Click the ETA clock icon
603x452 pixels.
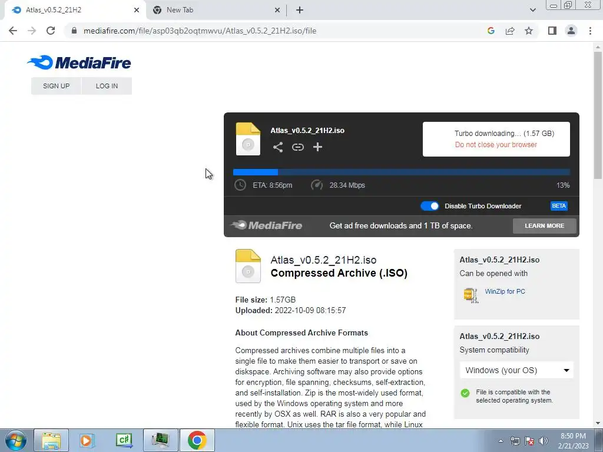240,185
